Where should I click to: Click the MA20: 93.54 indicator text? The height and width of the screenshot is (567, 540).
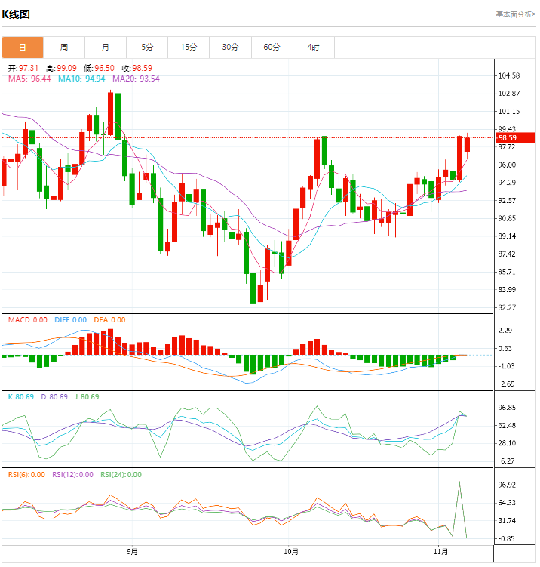(x=136, y=79)
